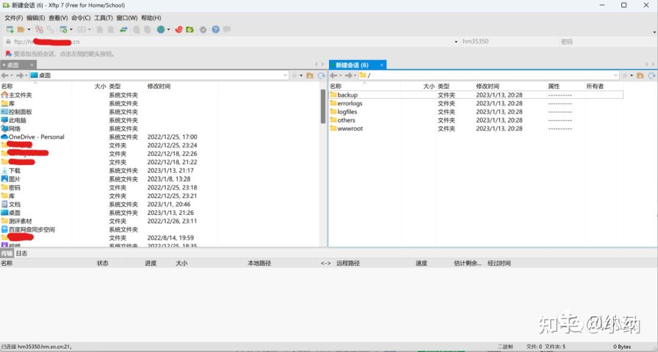Click the back arrow in remote pane

click(x=334, y=76)
